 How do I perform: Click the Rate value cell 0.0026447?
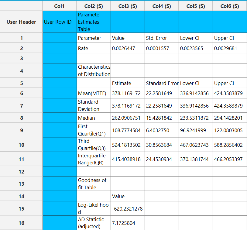pyautogui.click(x=128, y=48)
